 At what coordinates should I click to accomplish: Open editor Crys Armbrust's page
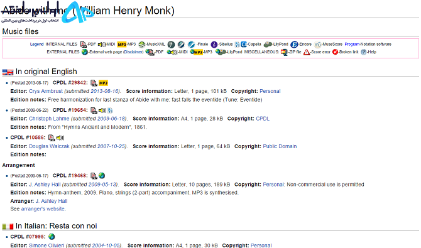(x=46, y=91)
